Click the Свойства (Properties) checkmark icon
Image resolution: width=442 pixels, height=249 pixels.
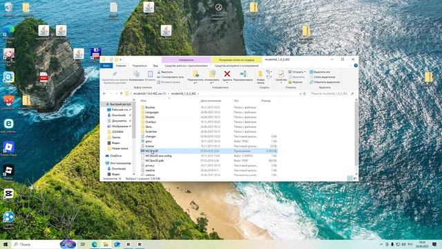281,74
